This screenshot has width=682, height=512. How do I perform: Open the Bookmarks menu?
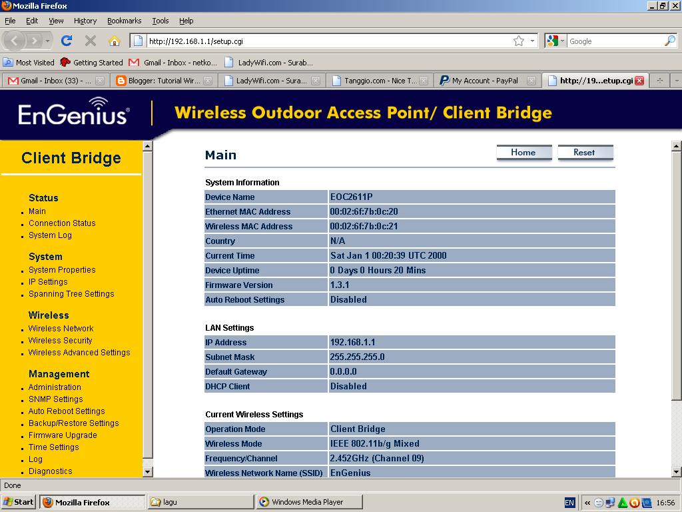pos(124,21)
